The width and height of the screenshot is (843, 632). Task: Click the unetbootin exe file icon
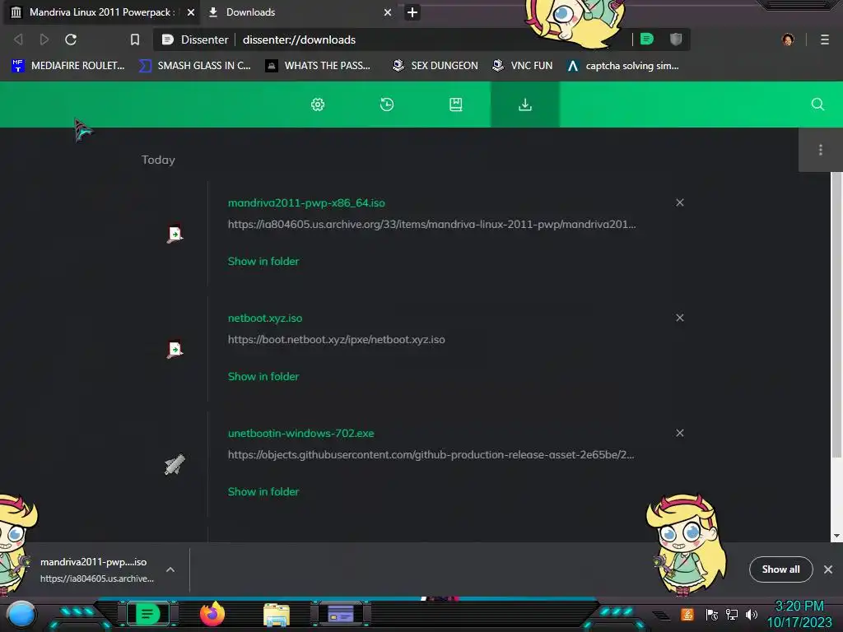175,464
